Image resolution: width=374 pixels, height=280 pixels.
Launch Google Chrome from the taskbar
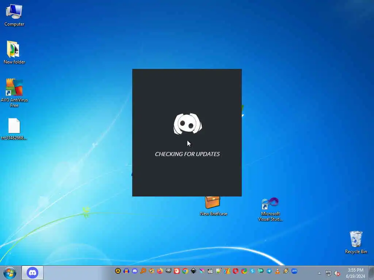[x=185, y=271]
